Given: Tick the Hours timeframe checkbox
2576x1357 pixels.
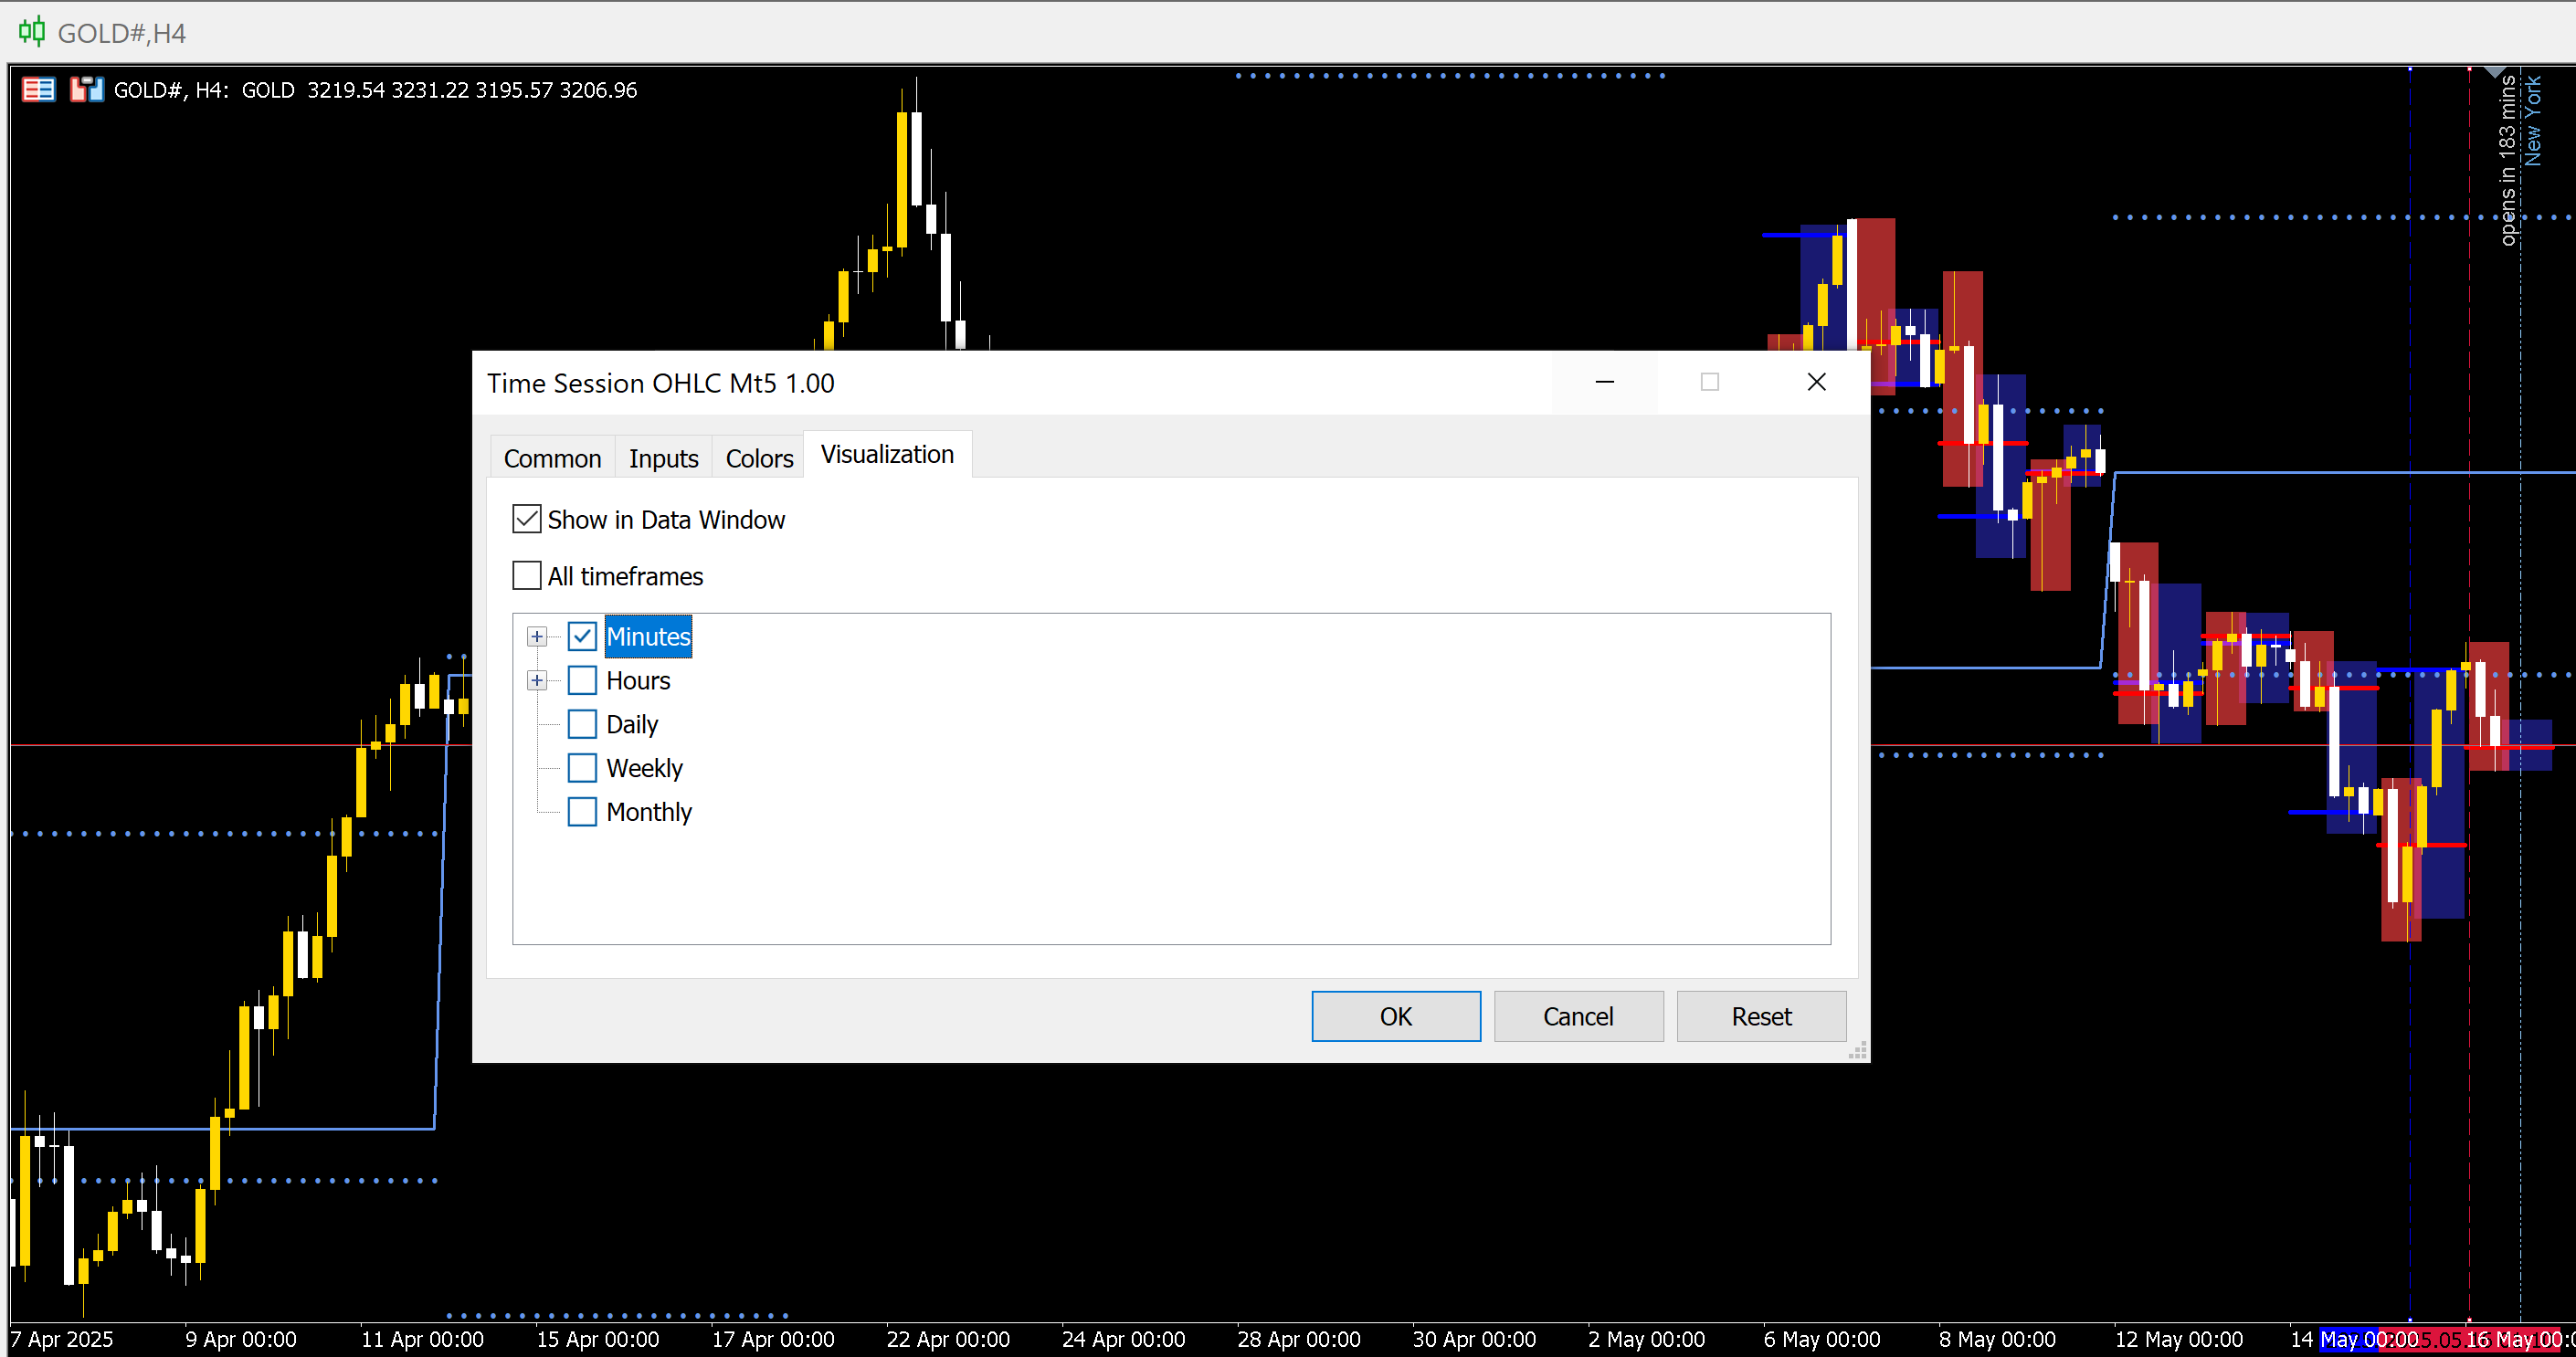Looking at the screenshot, I should 582,681.
